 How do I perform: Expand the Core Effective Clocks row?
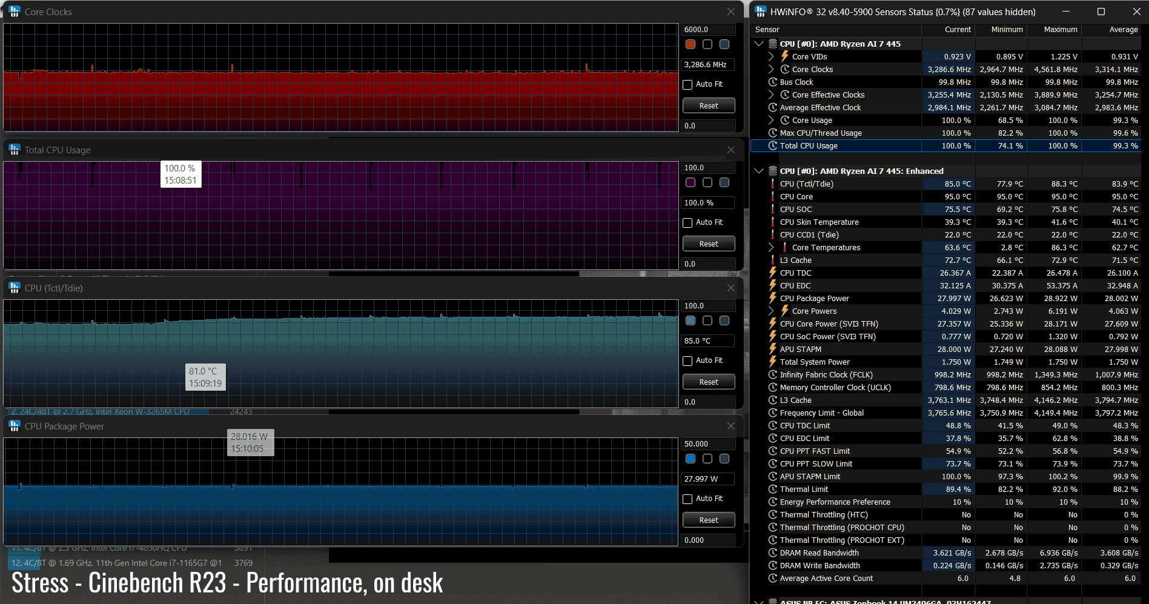pyautogui.click(x=771, y=95)
